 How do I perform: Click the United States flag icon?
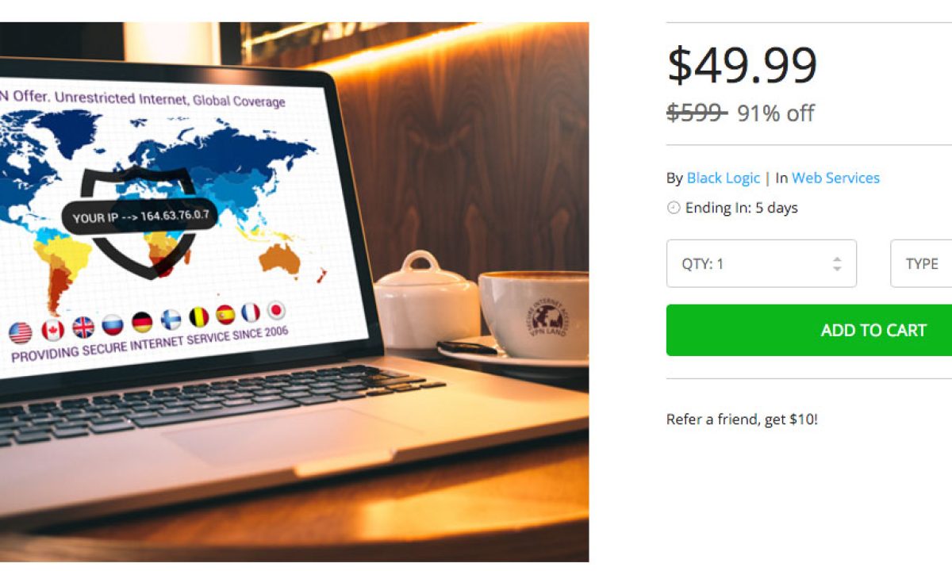[x=20, y=332]
